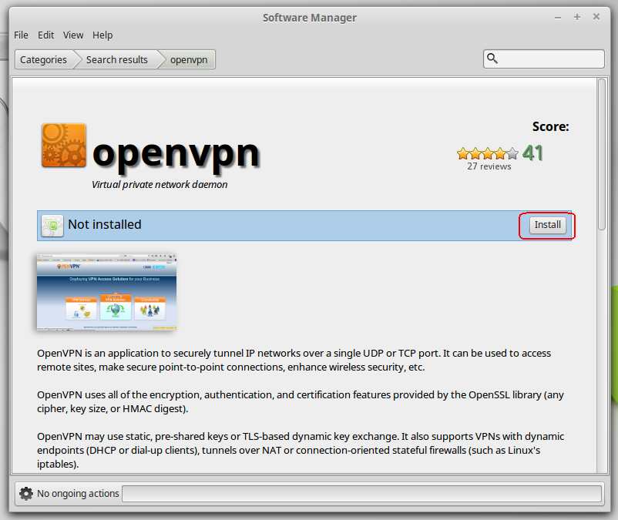Click the orange gears openvpn package icon
Image resolution: width=618 pixels, height=520 pixels.
tap(64, 145)
